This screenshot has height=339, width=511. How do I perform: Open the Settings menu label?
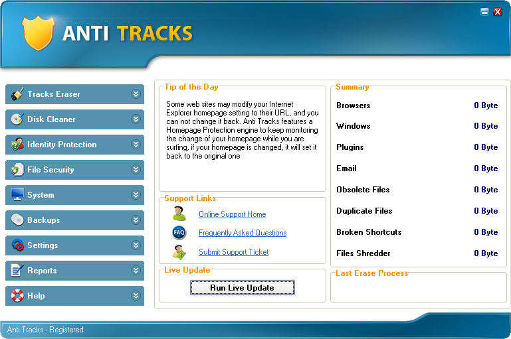coord(43,245)
